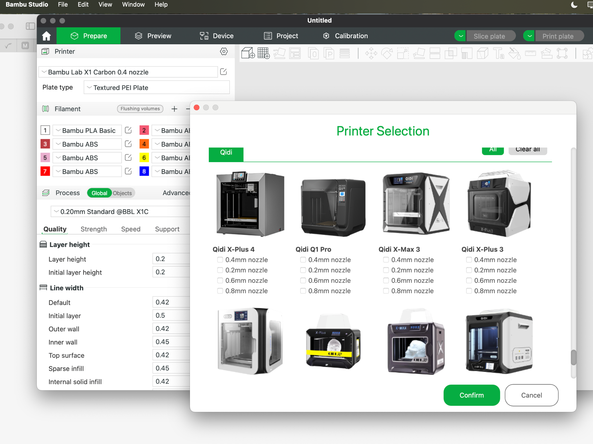Click the Qidi X-Plus 3 printer thumbnail
This screenshot has height=444, width=593.
click(x=499, y=203)
